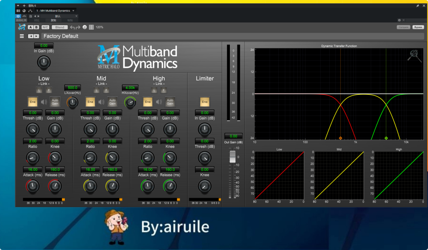The image size is (428, 250).
Task: Click the In Gain (dB) knob at top left
Action: pyautogui.click(x=43, y=62)
